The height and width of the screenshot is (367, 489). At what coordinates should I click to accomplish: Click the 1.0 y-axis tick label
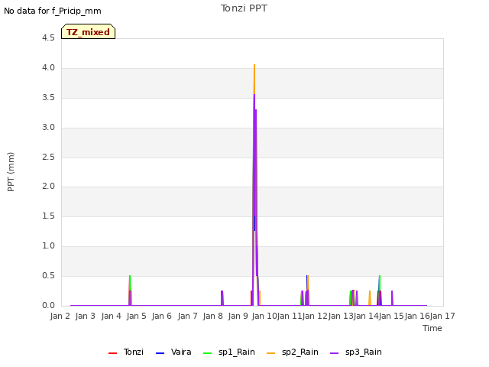point(48,246)
